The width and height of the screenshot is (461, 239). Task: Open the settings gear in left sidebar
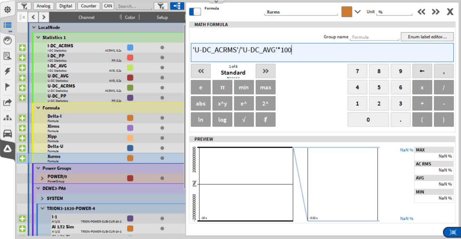8,9
